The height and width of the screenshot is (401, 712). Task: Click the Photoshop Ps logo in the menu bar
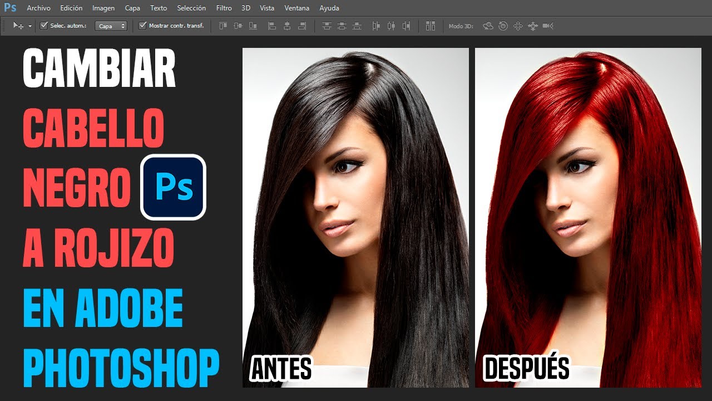[x=10, y=8]
